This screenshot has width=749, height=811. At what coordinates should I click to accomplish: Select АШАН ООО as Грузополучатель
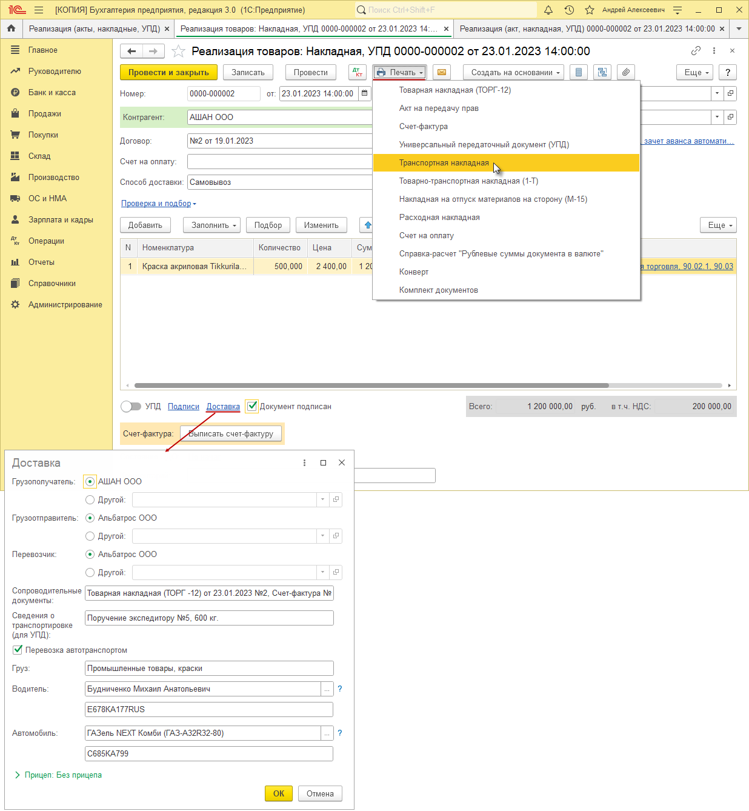(90, 481)
